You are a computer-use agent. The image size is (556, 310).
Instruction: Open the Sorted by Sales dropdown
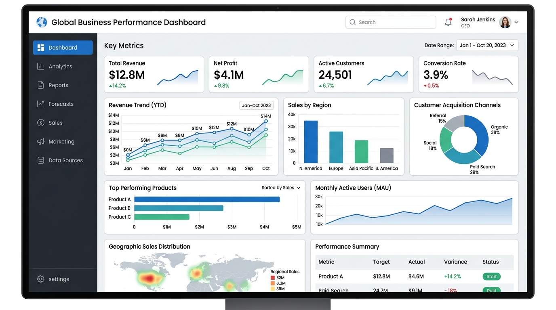[281, 188]
